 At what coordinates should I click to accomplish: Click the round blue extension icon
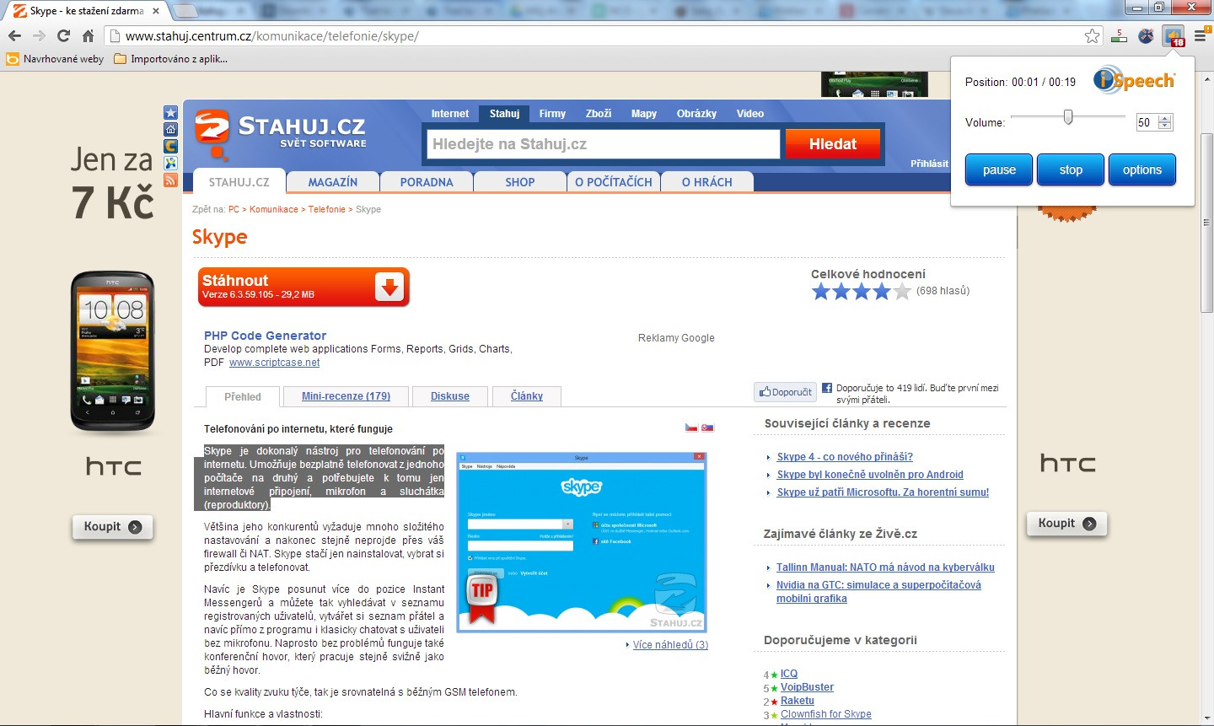click(1146, 35)
